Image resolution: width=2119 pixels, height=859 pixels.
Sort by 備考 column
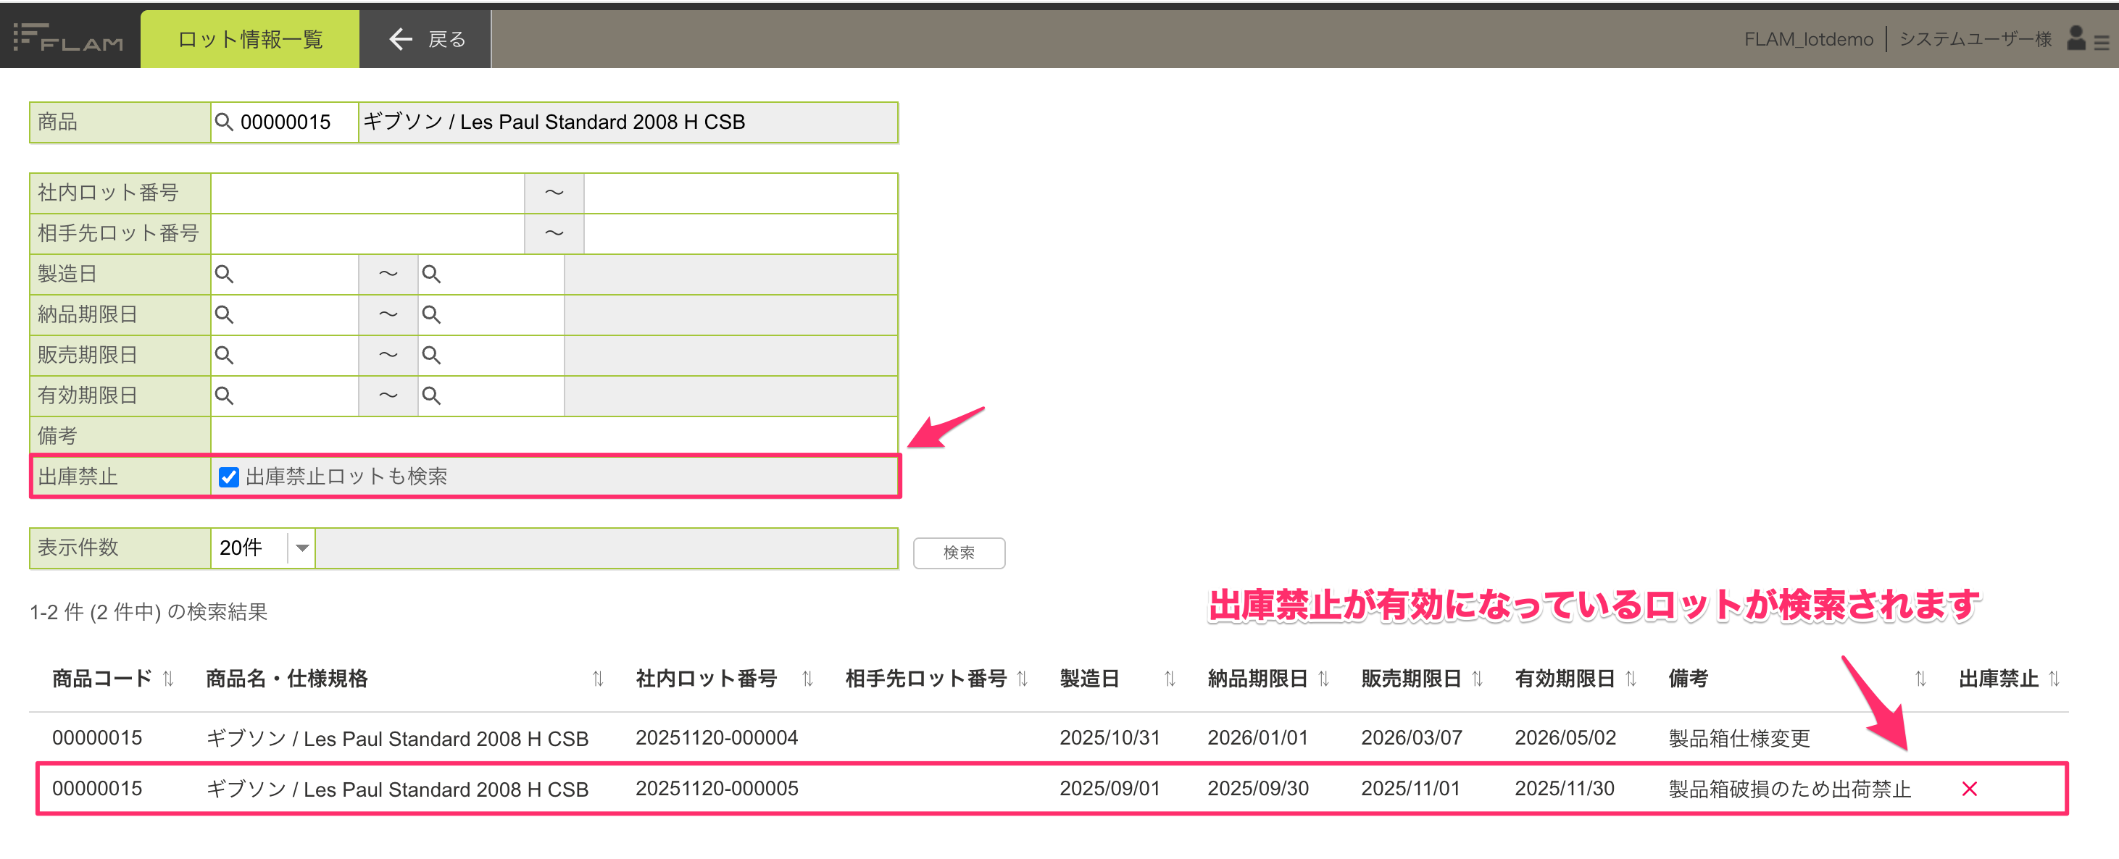[x=1920, y=678]
